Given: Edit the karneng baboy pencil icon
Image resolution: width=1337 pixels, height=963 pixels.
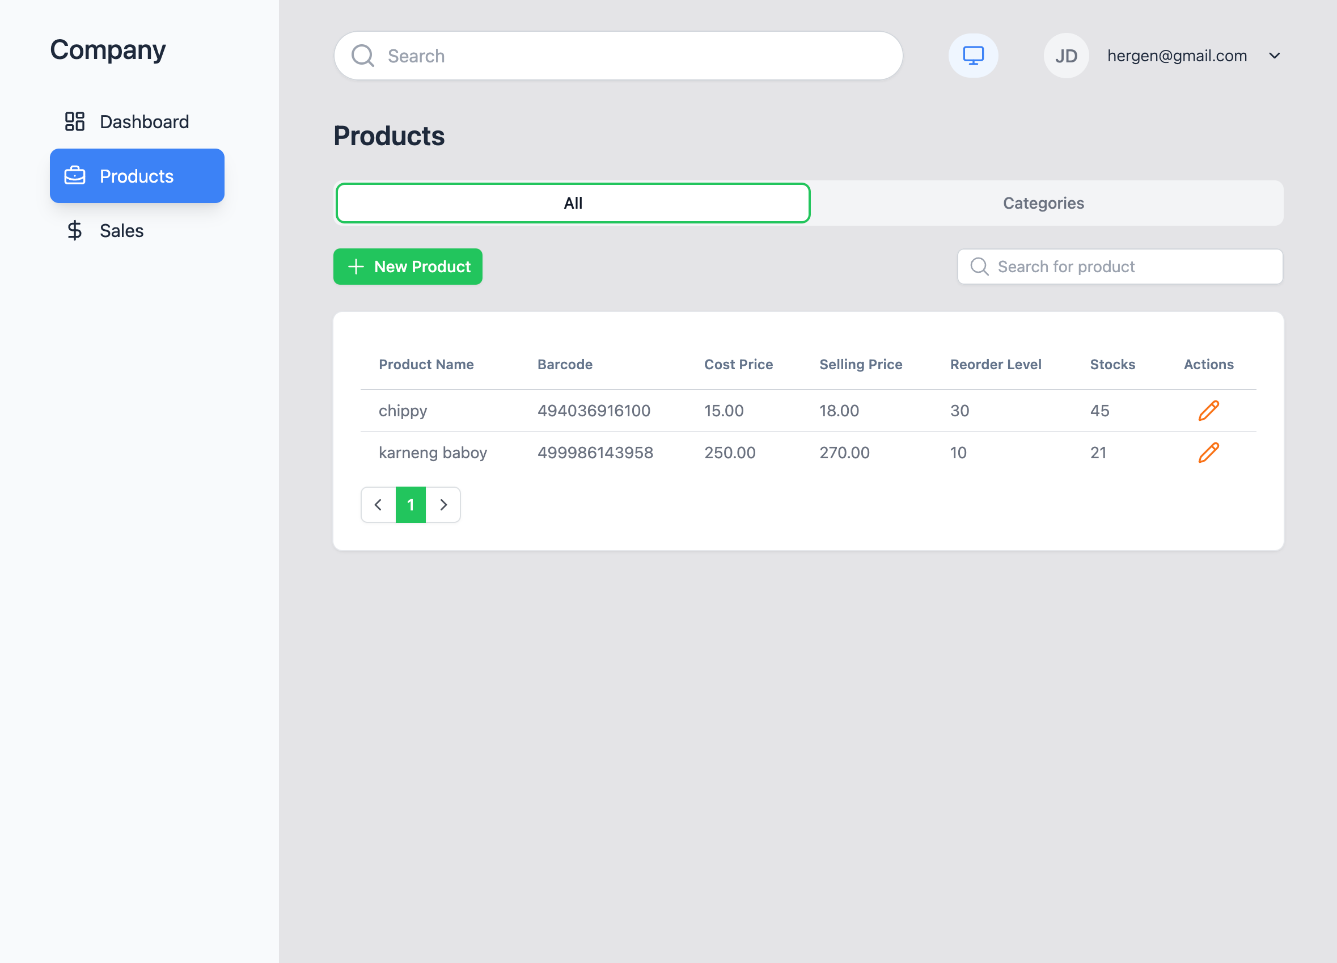Looking at the screenshot, I should pos(1208,453).
